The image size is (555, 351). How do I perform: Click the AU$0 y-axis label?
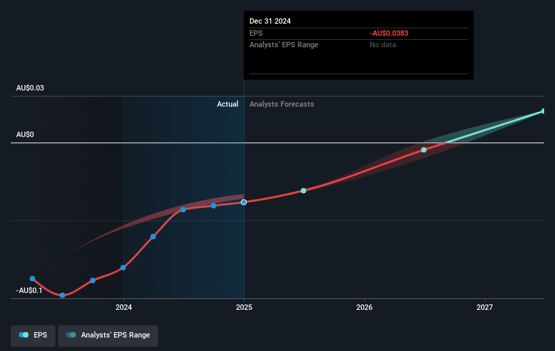(x=25, y=135)
